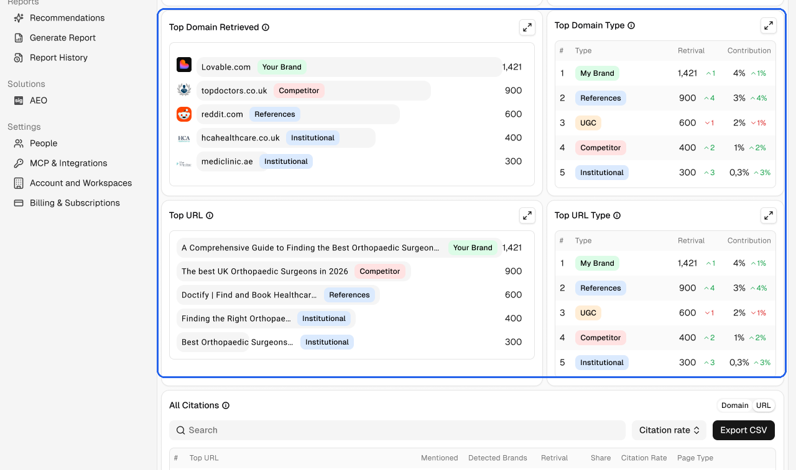The image size is (796, 470).
Task: Sort All Citations by Citation Rate column
Action: pyautogui.click(x=644, y=458)
